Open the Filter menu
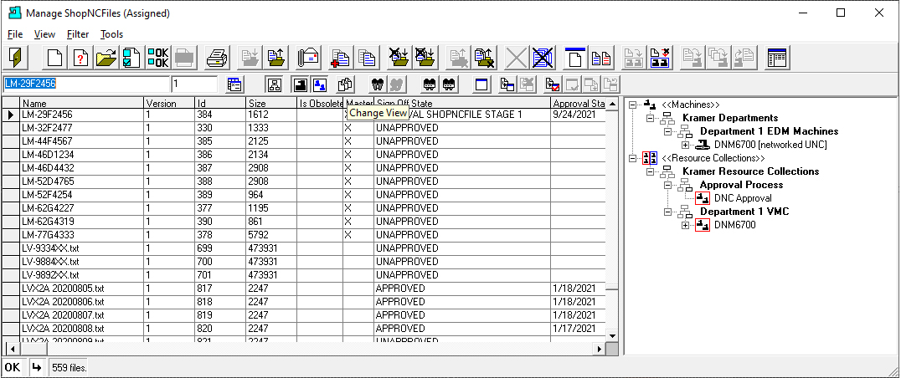901x378 pixels. coord(78,34)
